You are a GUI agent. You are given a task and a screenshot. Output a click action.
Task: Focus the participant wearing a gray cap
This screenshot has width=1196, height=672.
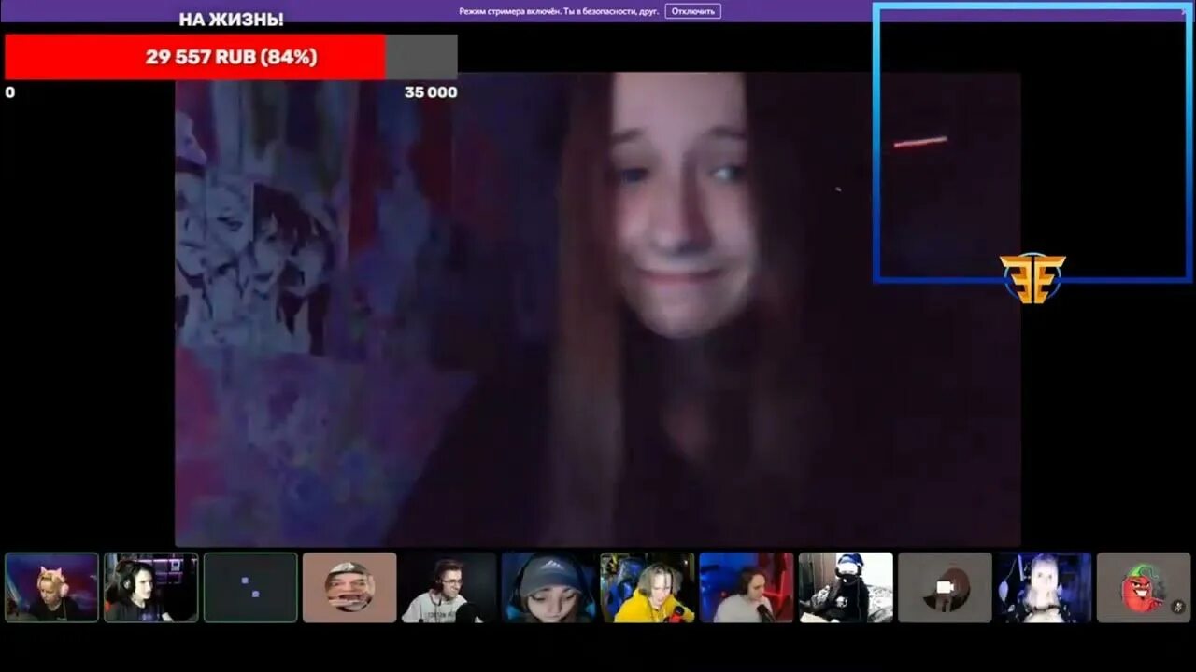click(x=548, y=587)
